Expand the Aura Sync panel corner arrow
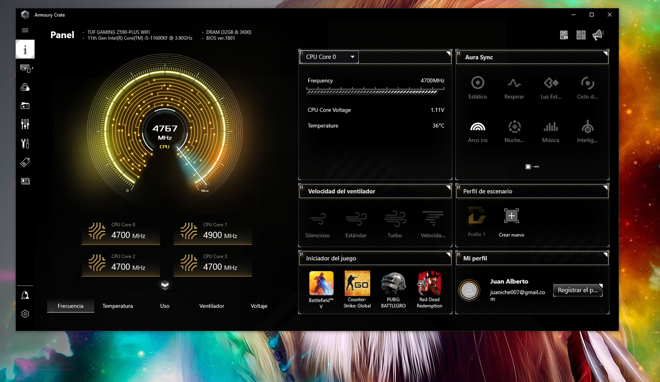660x382 pixels. [605, 54]
